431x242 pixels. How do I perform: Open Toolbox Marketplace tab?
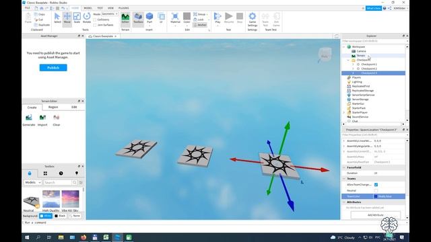[x=30, y=173]
